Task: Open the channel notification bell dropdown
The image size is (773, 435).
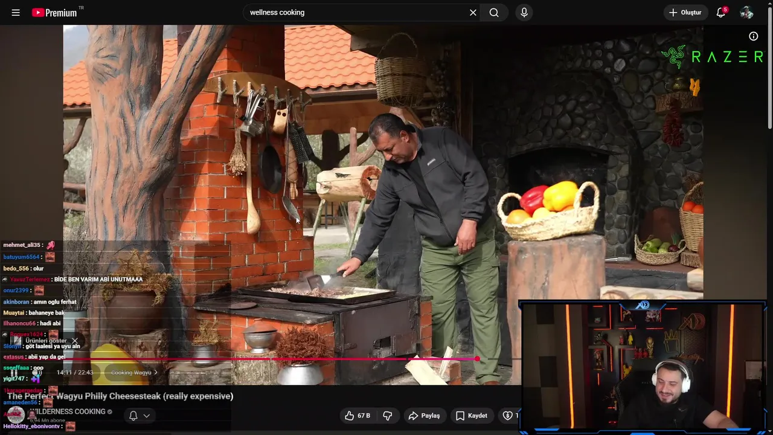Action: pos(140,416)
